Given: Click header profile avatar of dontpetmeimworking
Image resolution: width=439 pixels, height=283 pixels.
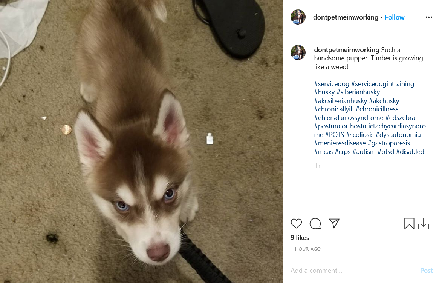Looking at the screenshot, I should (x=298, y=17).
